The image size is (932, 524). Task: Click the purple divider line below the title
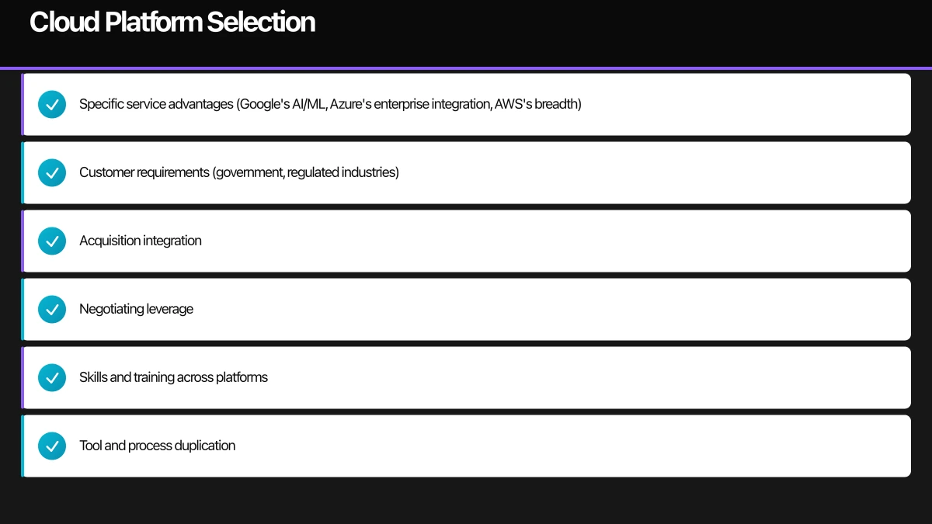point(466,68)
